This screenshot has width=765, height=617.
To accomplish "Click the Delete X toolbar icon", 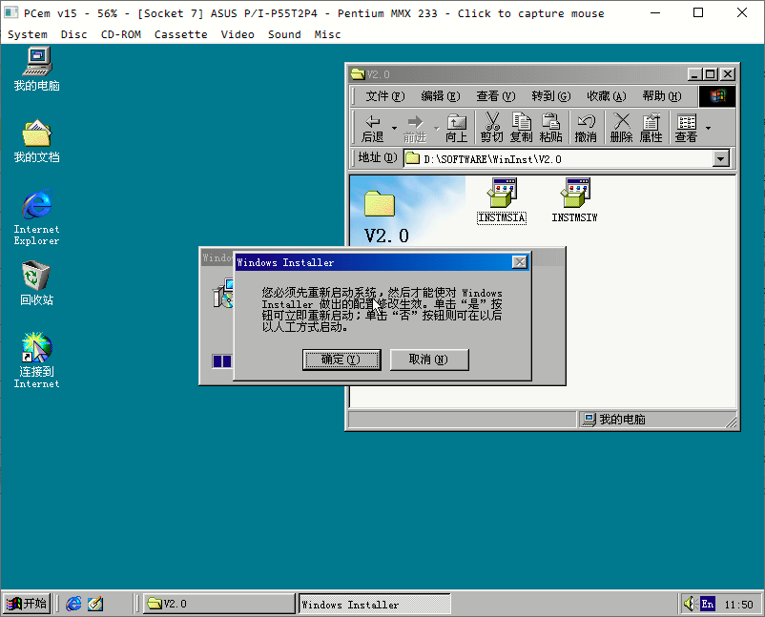I will (621, 129).
